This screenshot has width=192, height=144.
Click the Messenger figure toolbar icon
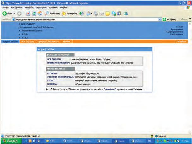[125, 13]
